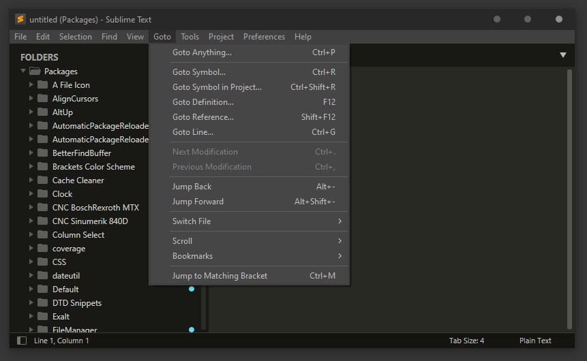The image size is (587, 361).
Task: Open the Preferences menu
Action: point(264,37)
